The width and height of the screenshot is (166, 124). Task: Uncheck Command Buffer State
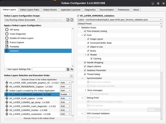[x=88, y=43]
